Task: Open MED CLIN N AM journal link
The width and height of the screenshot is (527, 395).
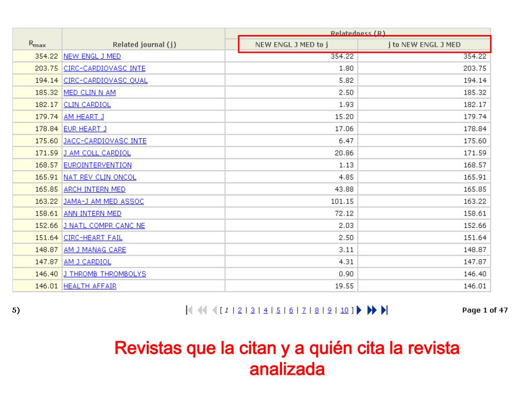Action: (90, 93)
